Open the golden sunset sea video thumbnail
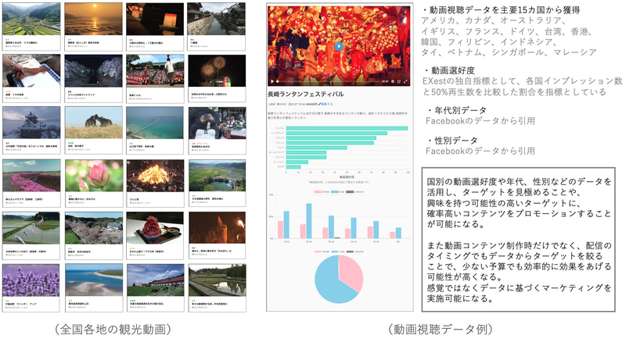The height and width of the screenshot is (339, 626). [93, 19]
